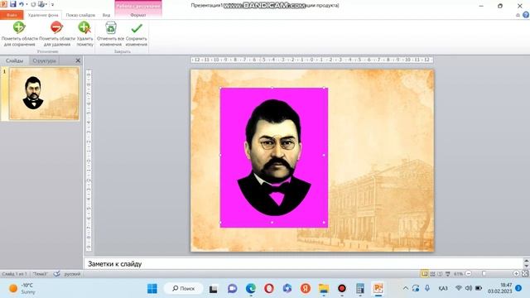
Task: Show hidden system tray icons
Action: pos(406,288)
